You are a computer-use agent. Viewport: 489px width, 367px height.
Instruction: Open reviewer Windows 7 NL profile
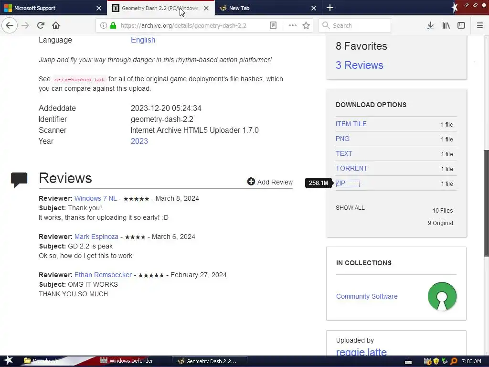(x=96, y=198)
